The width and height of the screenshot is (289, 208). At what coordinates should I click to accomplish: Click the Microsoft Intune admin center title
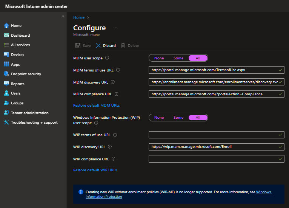[37, 6]
